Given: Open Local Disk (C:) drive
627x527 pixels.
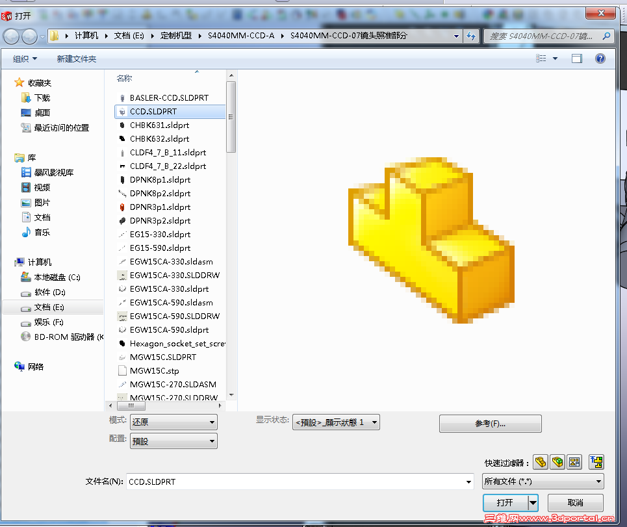Looking at the screenshot, I should point(51,277).
